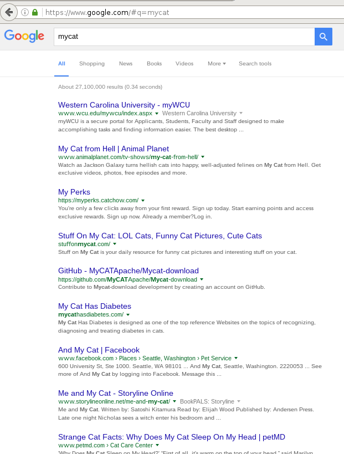This screenshot has height=454, width=344.
Task: Expand the More search categories menu
Action: [x=217, y=64]
